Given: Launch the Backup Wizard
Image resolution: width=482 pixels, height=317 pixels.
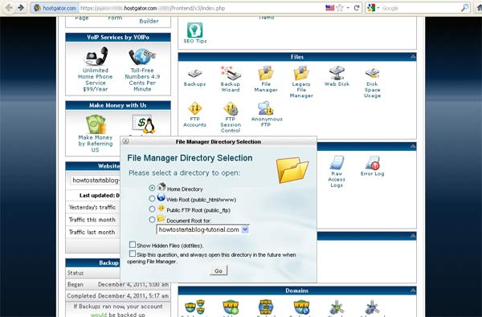Looking at the screenshot, I should click(x=231, y=79).
